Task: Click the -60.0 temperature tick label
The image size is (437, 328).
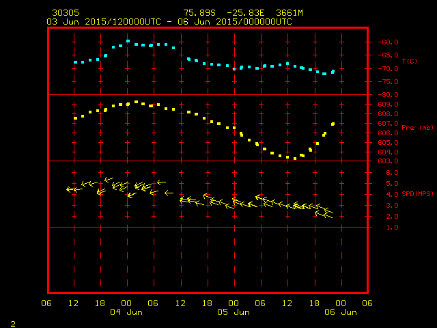Action: 389,42
